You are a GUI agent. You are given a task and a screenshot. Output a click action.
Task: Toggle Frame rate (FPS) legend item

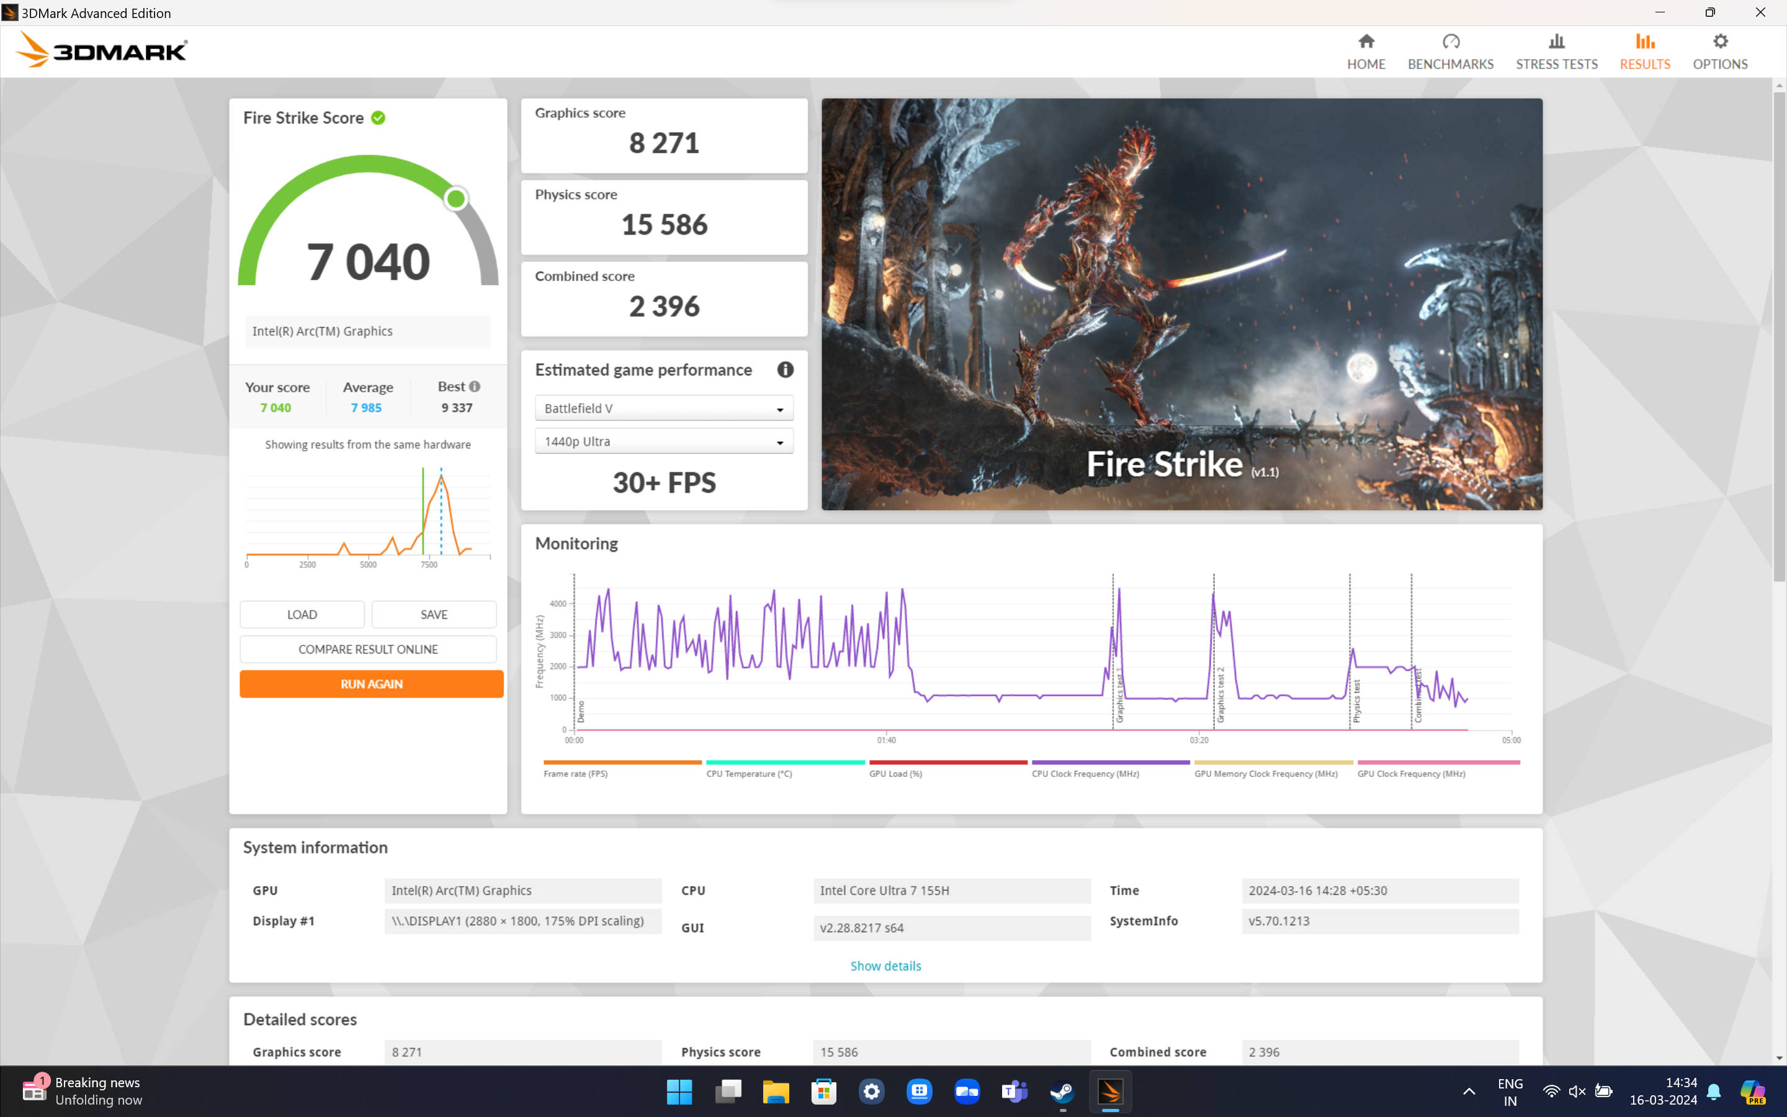coord(622,768)
